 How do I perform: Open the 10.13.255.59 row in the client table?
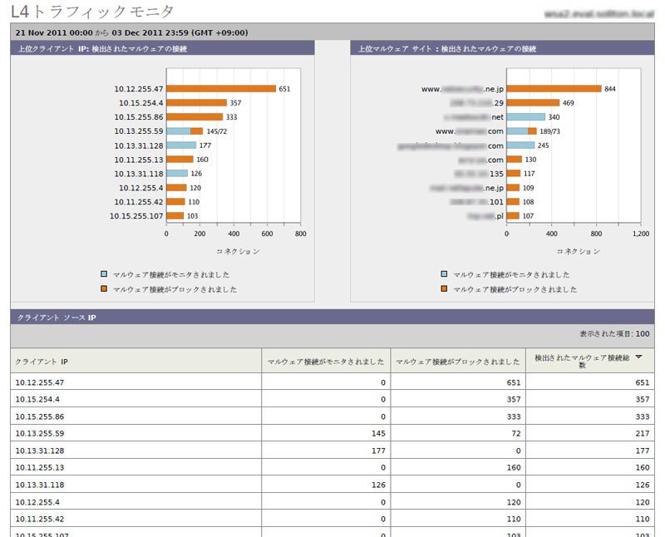click(332, 433)
